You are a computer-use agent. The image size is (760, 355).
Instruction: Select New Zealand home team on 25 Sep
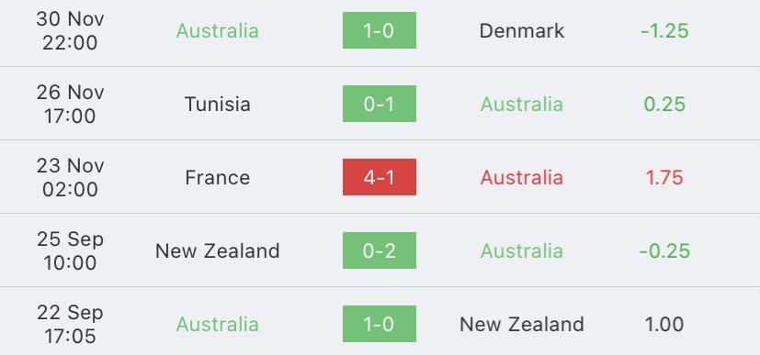pyautogui.click(x=217, y=250)
